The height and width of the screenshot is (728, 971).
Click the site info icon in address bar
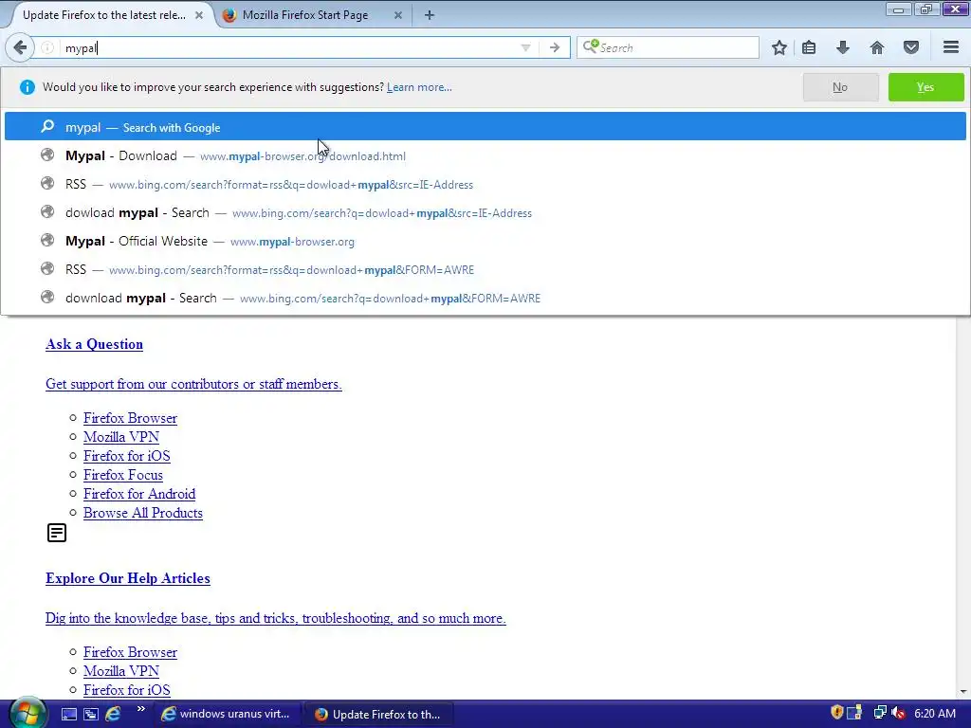tap(47, 47)
